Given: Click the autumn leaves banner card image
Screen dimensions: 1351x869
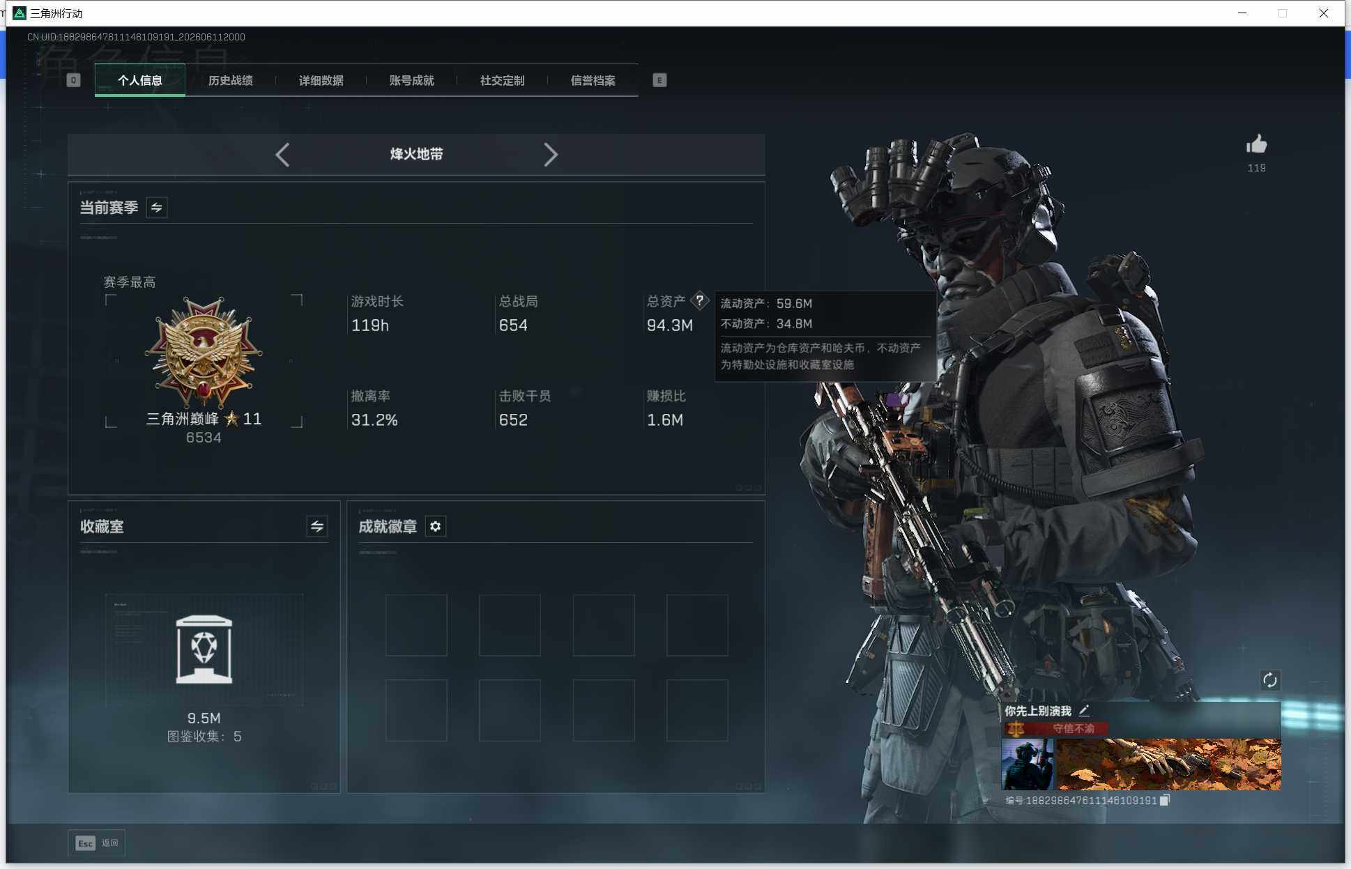Looking at the screenshot, I should click(x=1169, y=764).
